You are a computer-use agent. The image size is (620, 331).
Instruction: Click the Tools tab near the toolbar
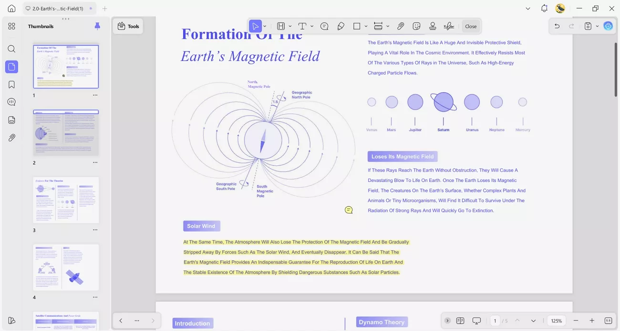(128, 26)
